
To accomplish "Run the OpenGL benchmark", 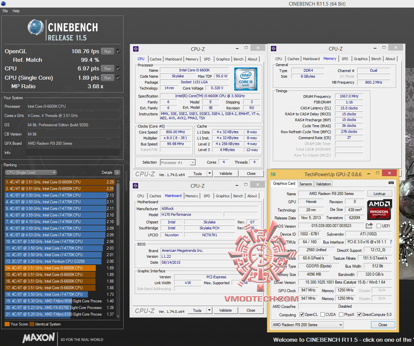I will point(108,51).
